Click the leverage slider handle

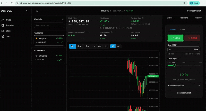pos(174,65)
